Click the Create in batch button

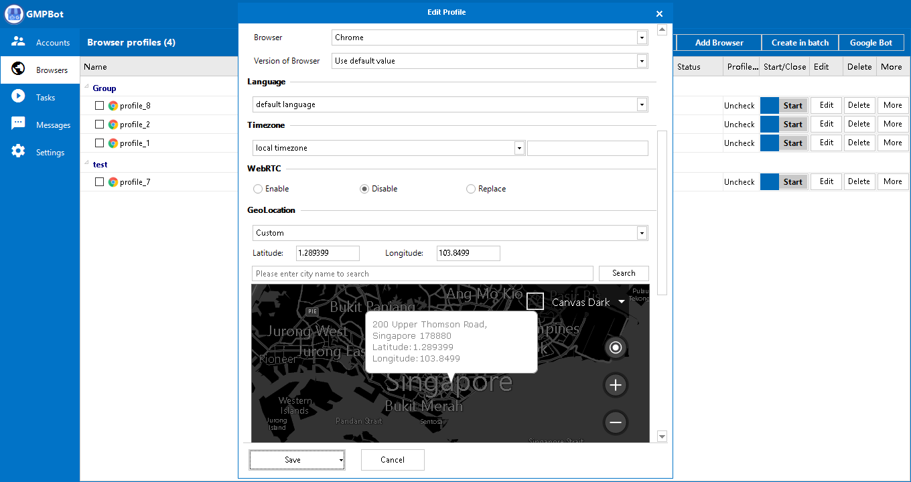(x=800, y=42)
